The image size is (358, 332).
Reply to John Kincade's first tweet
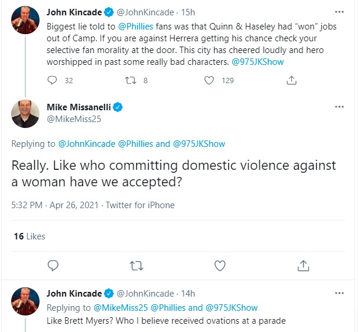(x=52, y=80)
